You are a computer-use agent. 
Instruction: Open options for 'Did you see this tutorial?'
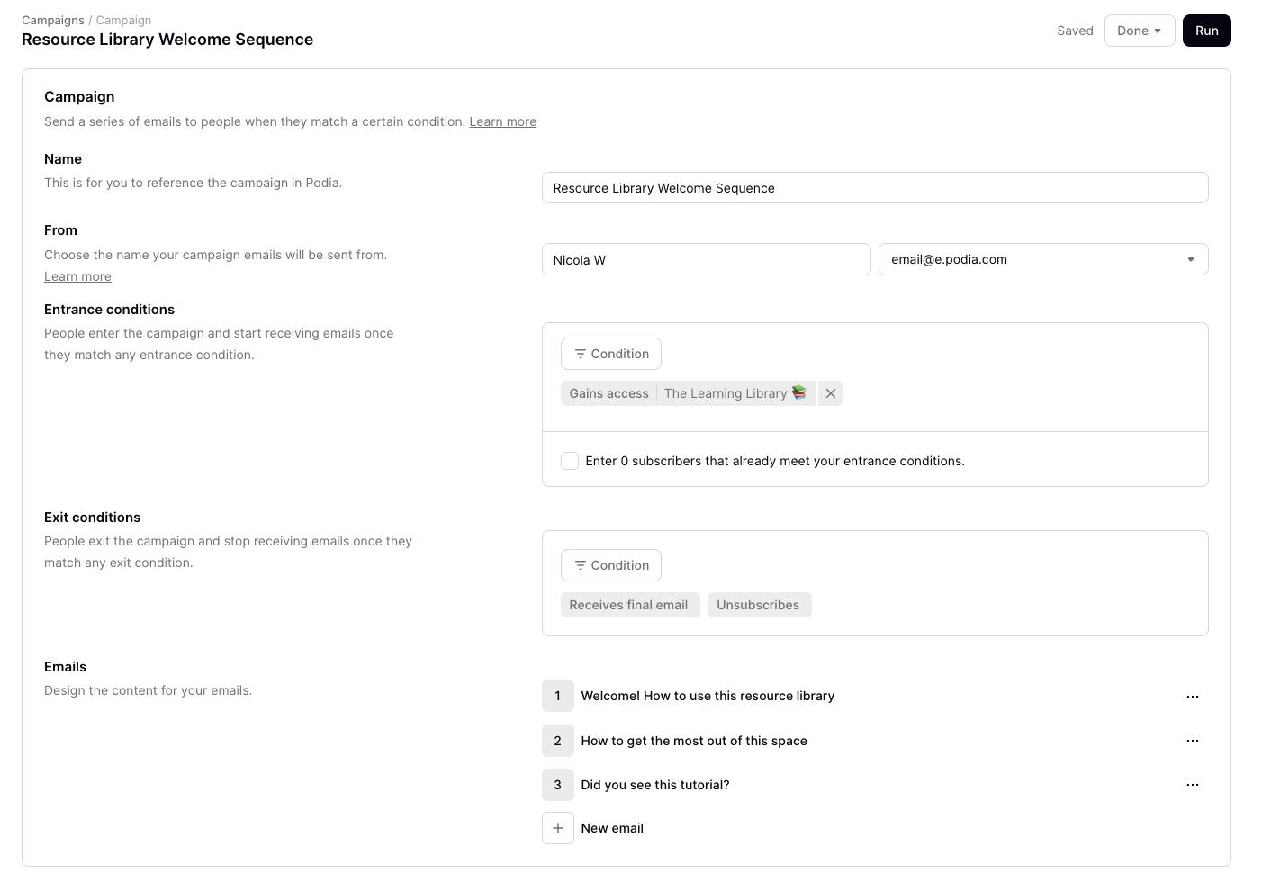pyautogui.click(x=1192, y=785)
